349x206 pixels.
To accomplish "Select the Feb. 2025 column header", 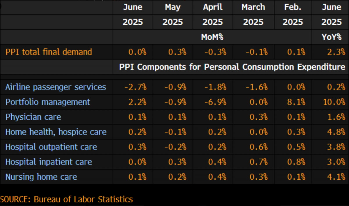I will (x=292, y=14).
